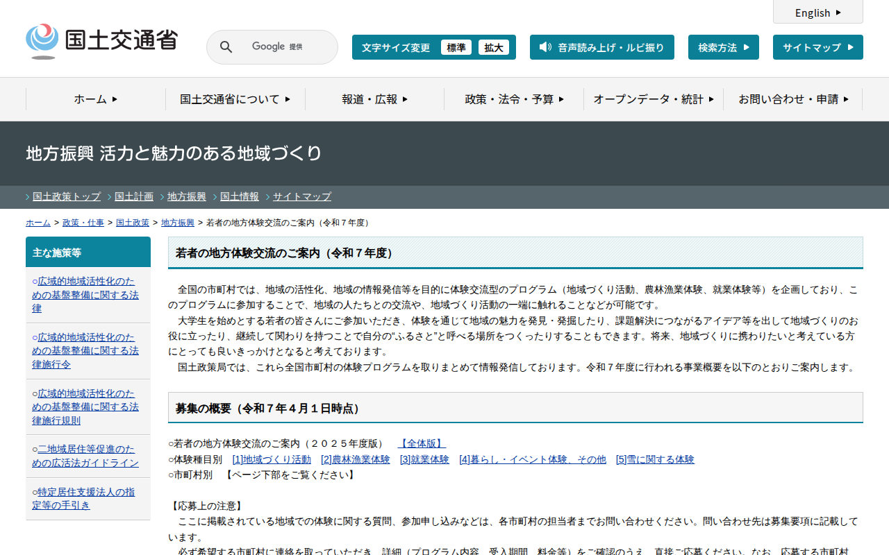Expand the ホーム navigation menu

click(96, 99)
